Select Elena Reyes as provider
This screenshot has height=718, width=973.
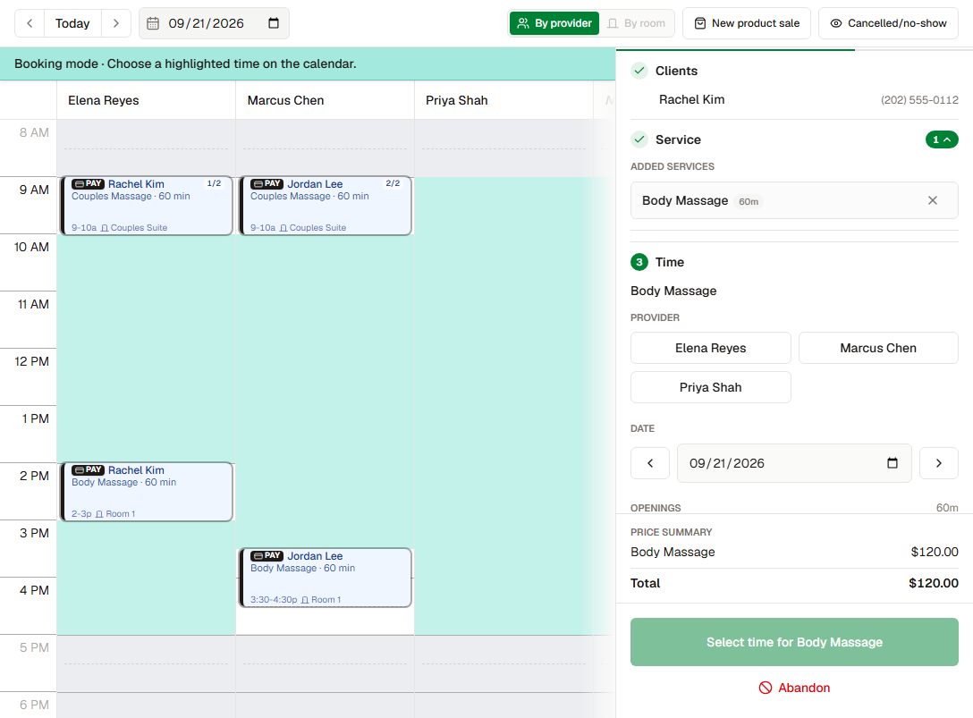pos(710,348)
